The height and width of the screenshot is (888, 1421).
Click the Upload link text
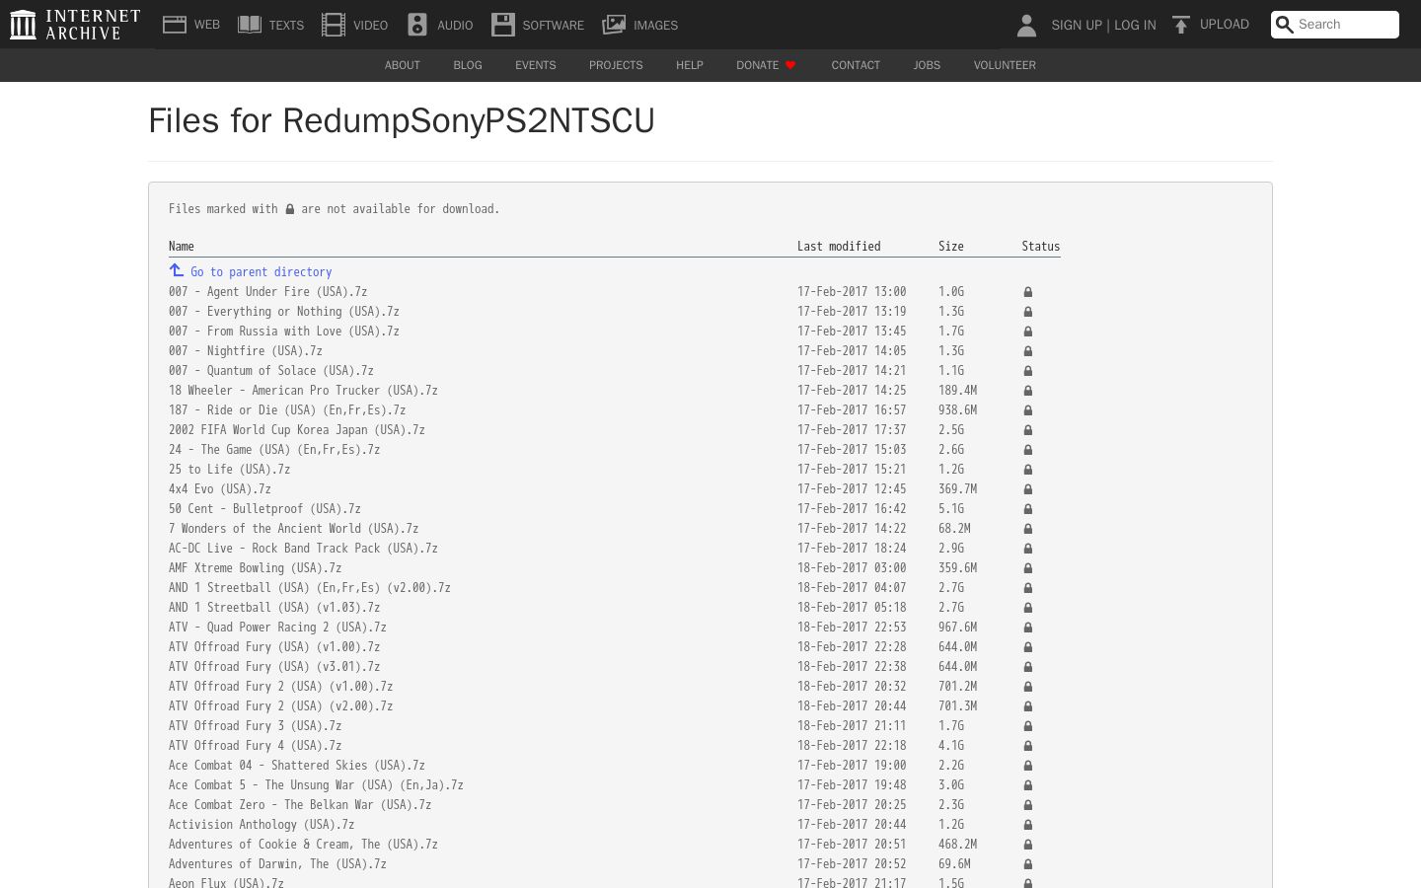(x=1225, y=25)
